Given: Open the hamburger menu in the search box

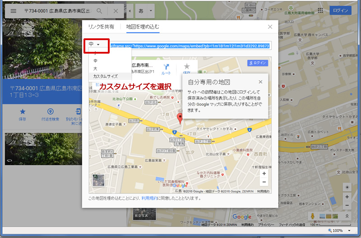Looking at the screenshot, I should point(13,11).
